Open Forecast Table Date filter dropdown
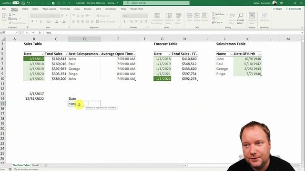The width and height of the screenshot is (305, 171). pos(170,54)
